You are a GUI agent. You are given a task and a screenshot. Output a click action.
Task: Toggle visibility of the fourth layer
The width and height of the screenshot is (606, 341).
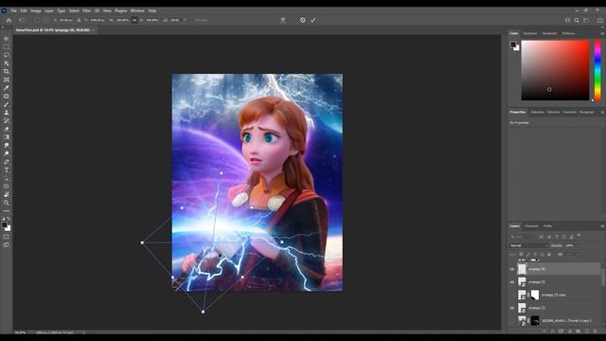pyautogui.click(x=512, y=308)
